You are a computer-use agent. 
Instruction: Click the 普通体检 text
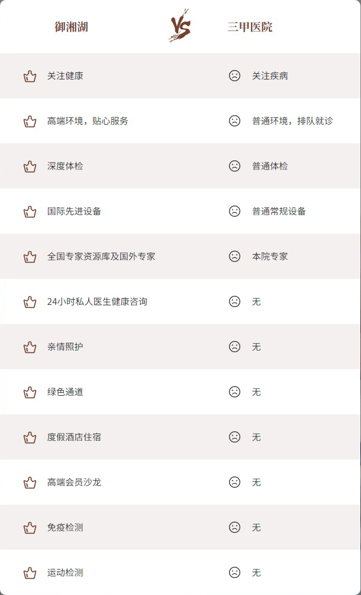coord(270,166)
